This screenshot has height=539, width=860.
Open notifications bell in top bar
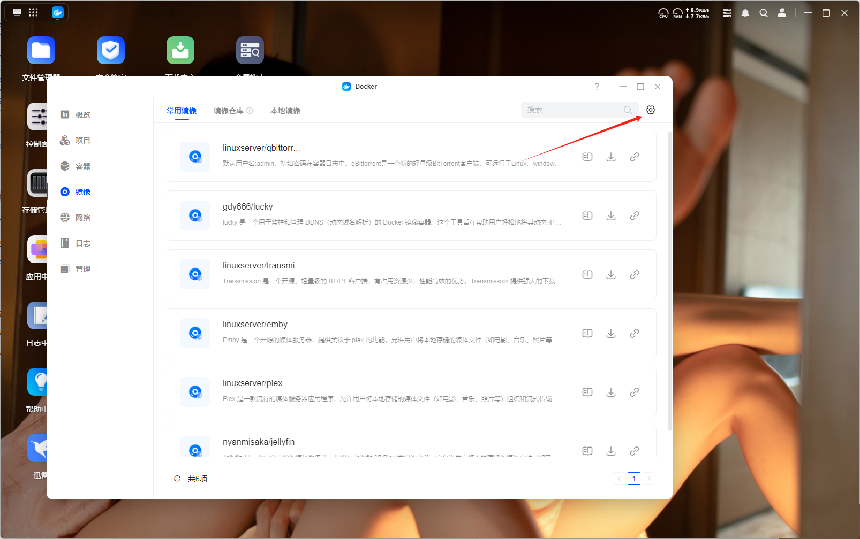click(745, 13)
